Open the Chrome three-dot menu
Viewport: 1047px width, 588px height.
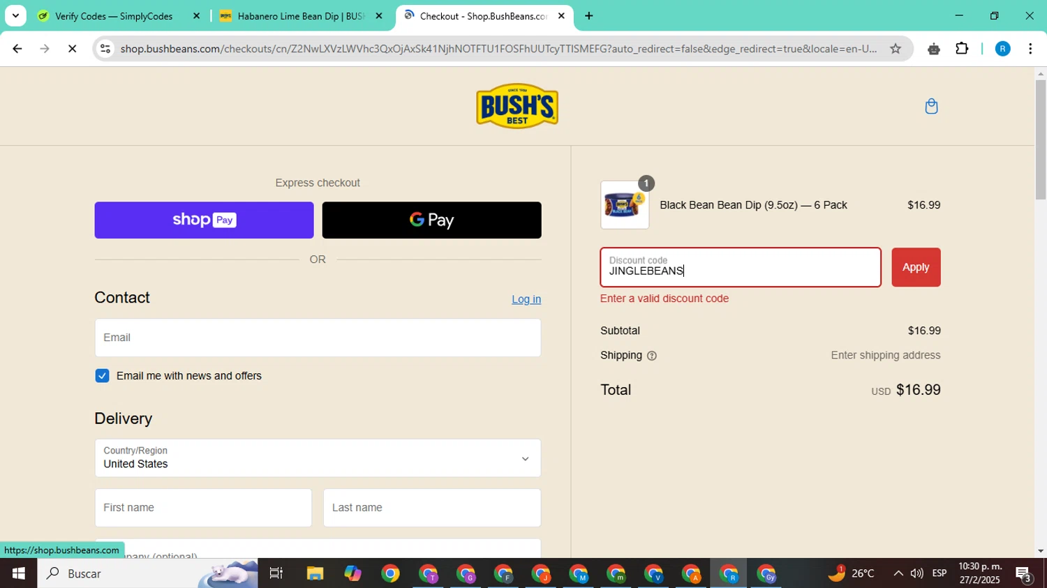[x=1030, y=49]
